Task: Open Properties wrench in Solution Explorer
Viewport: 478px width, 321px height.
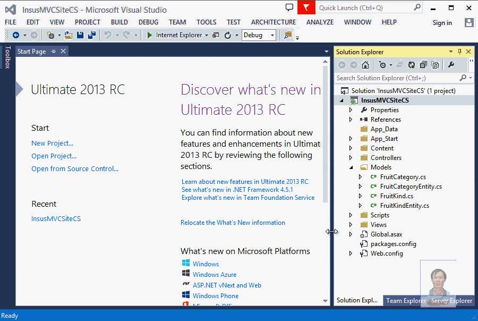Action: [451, 65]
